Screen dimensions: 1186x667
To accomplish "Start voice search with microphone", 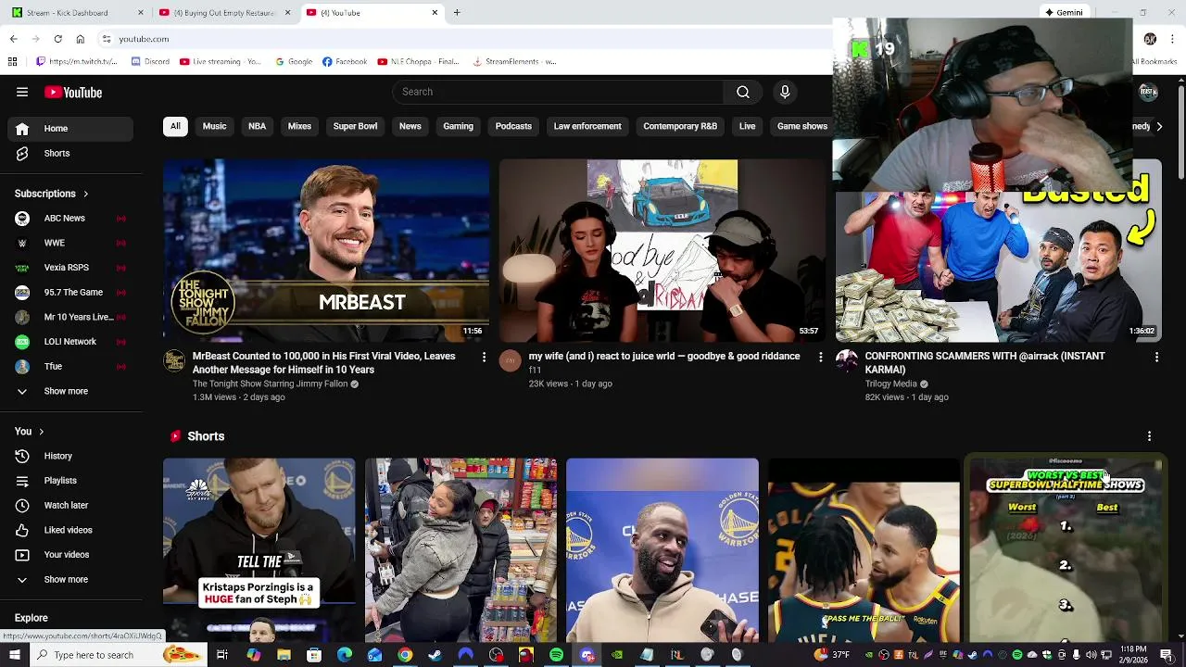I will 785,92.
